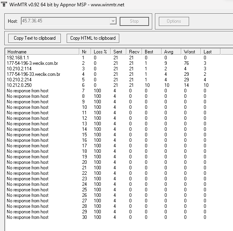Open the Host address dropdown arrow
The image size is (233, 231).
(x=113, y=21)
